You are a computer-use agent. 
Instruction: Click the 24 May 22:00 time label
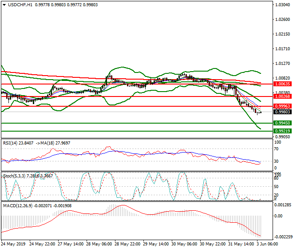[x=42, y=244]
